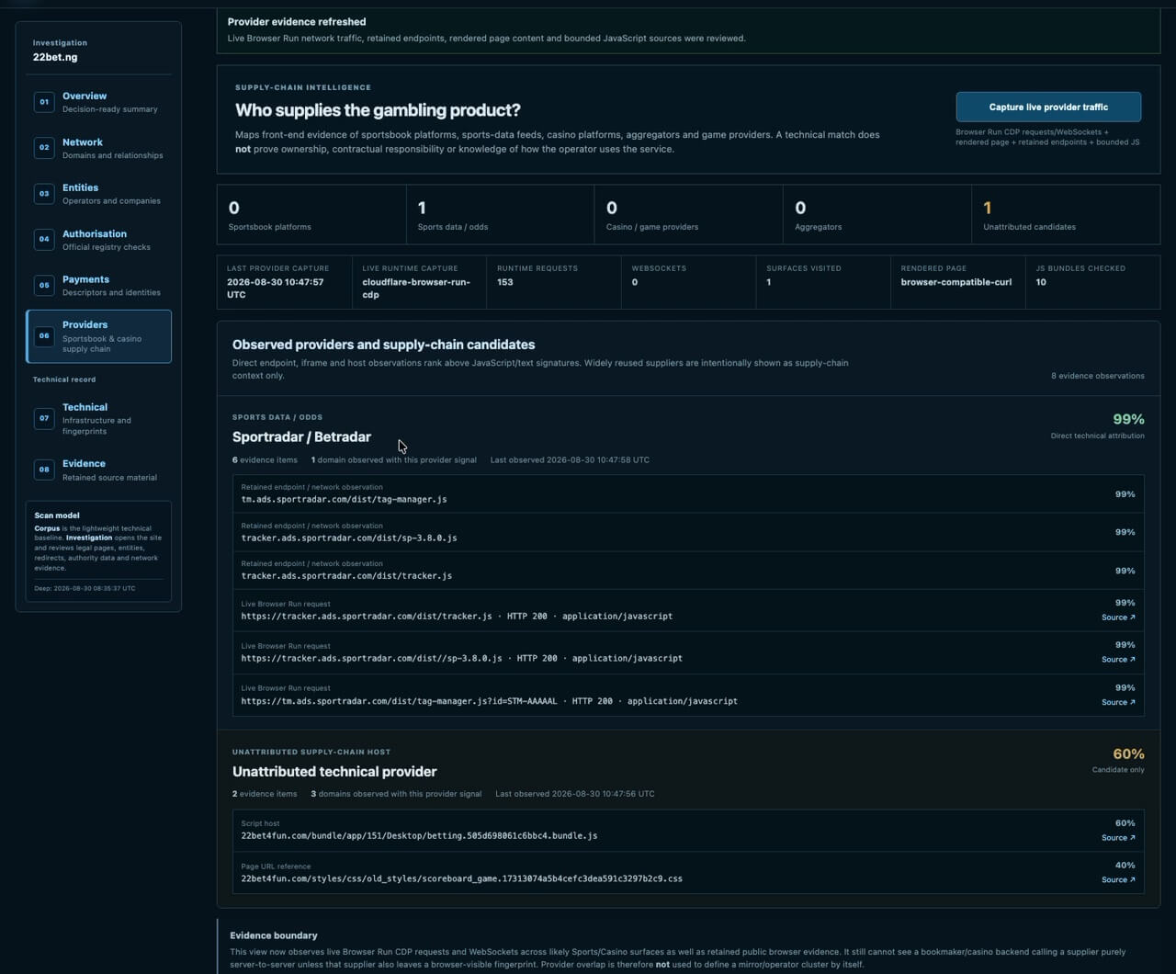Screen dimensions: 1176x974
Task: Click the 04 number badge
Action: (x=44, y=239)
